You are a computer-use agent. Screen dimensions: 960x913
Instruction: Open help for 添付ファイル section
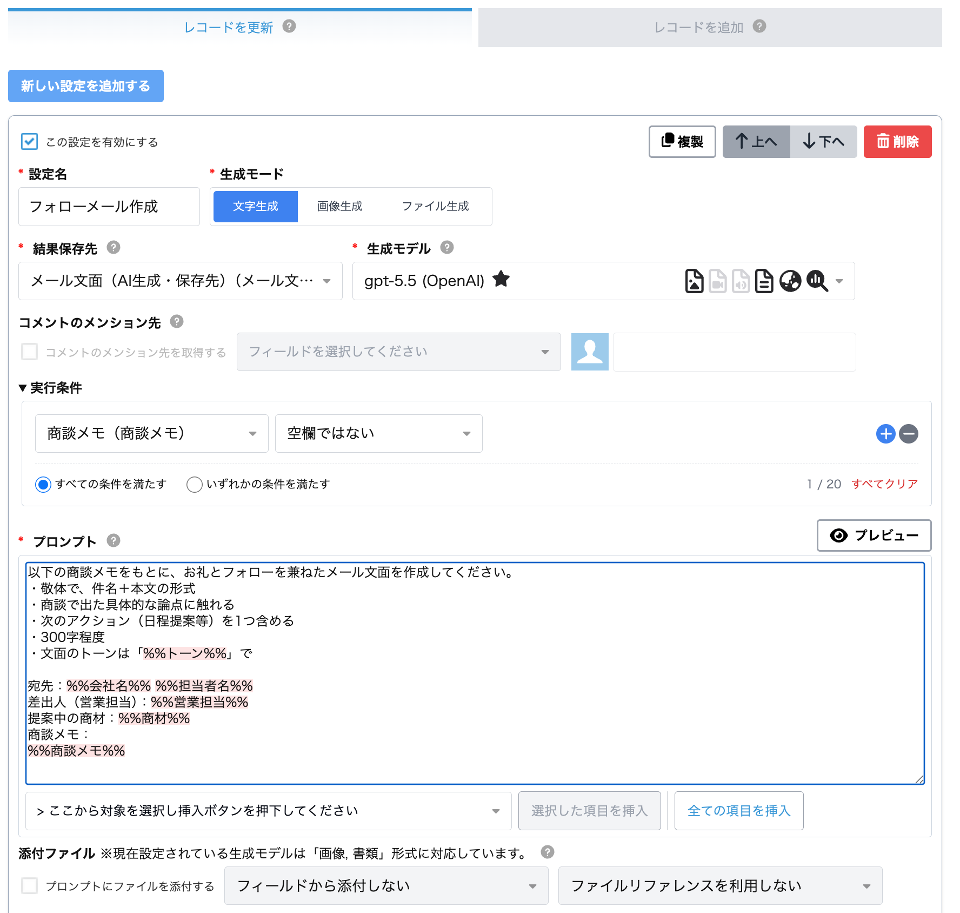(x=547, y=852)
